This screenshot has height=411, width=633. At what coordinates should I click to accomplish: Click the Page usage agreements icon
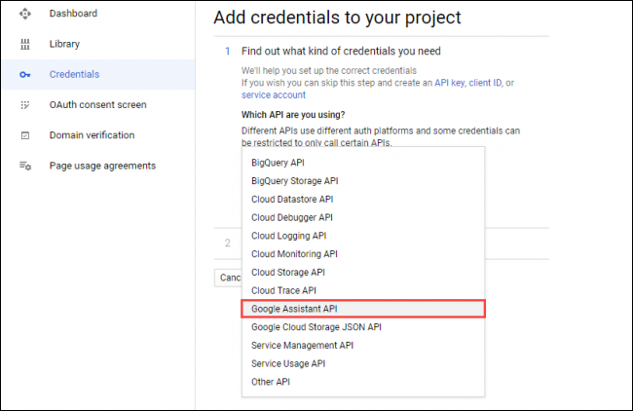[x=25, y=166]
